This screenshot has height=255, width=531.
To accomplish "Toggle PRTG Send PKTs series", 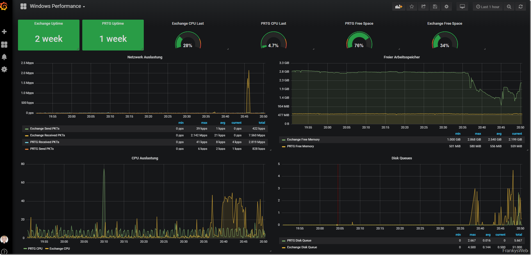I will pos(42,149).
